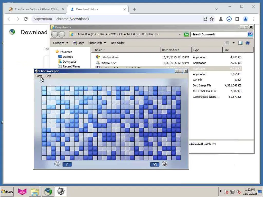The width and height of the screenshot is (263, 197).
Task: Select Desktop in the Explorer navigation pane
Action: click(68, 57)
